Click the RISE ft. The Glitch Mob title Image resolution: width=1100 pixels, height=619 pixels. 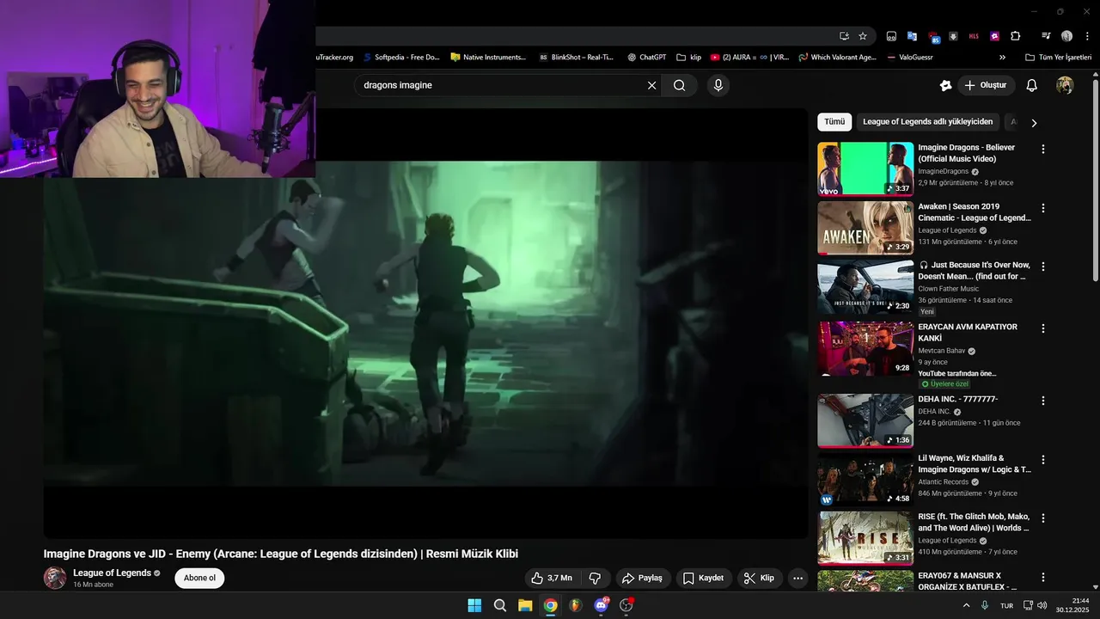975,522
